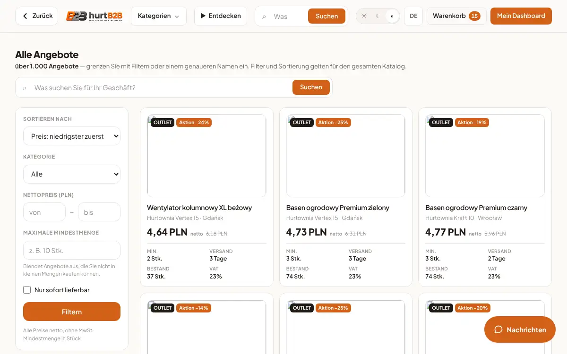Select the sun light-theme icon
Screen dimensions: 567x354
(364, 16)
